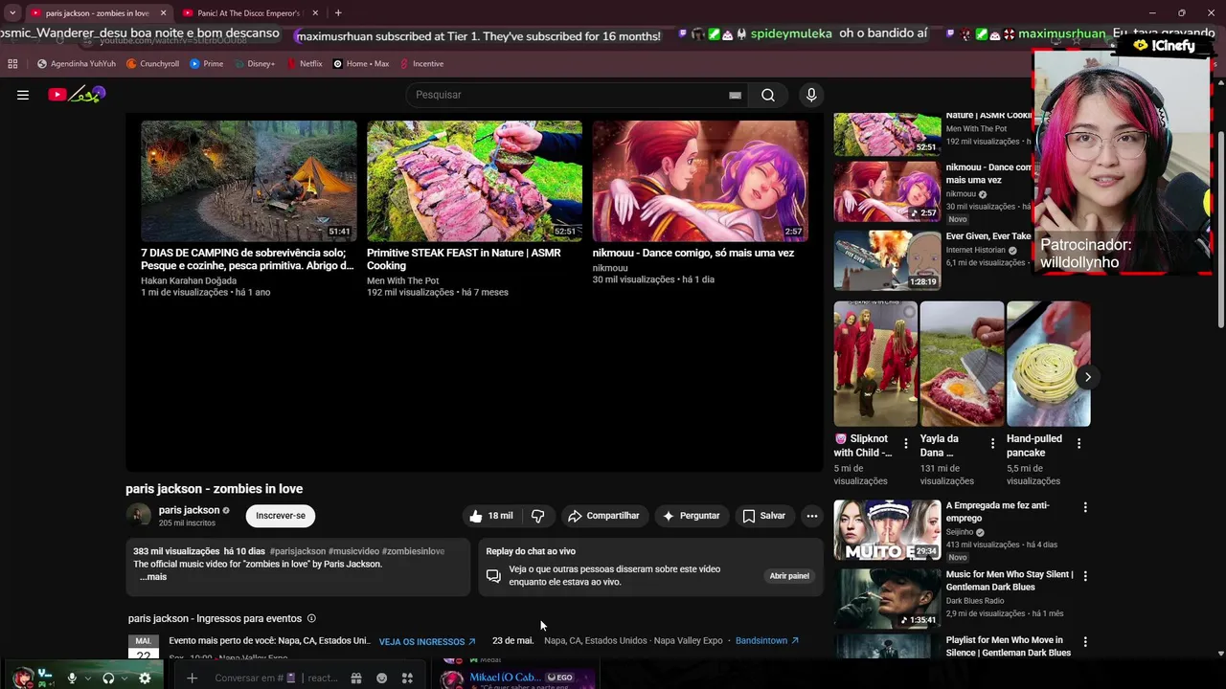Viewport: 1226px width, 689px height.
Task: Open options for Slipknot with Child short
Action: click(x=906, y=444)
